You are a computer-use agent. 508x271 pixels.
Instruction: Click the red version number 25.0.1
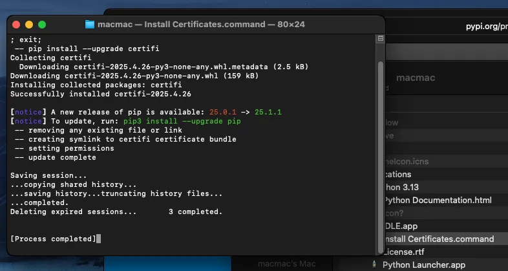[222, 112]
